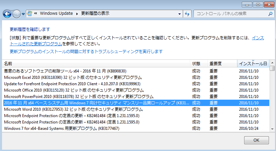Image resolution: width=276 pixels, height=151 pixels.
Task: Close the dialog with the OK button
Action: pyautogui.click(x=256, y=140)
